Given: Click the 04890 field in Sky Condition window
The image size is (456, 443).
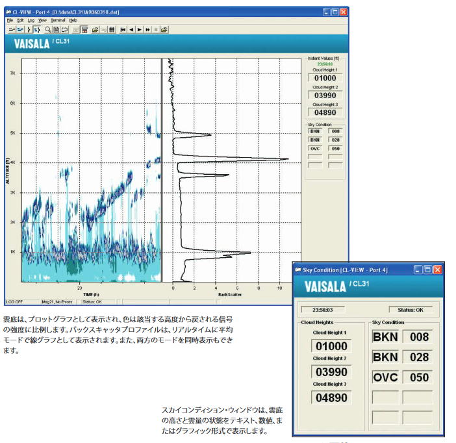Looking at the screenshot, I should 331,398.
